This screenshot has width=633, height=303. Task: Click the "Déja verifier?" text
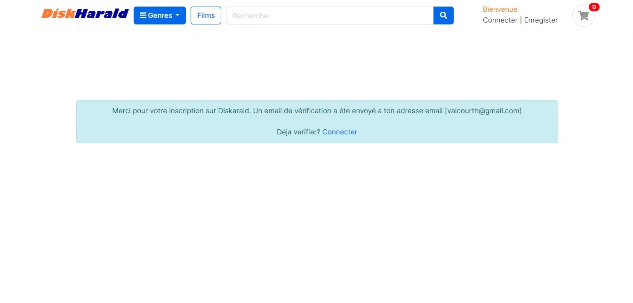[298, 132]
